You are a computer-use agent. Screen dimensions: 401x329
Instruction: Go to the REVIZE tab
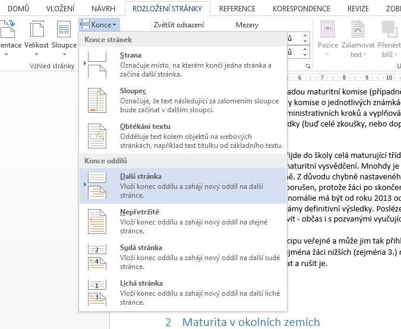click(x=358, y=9)
